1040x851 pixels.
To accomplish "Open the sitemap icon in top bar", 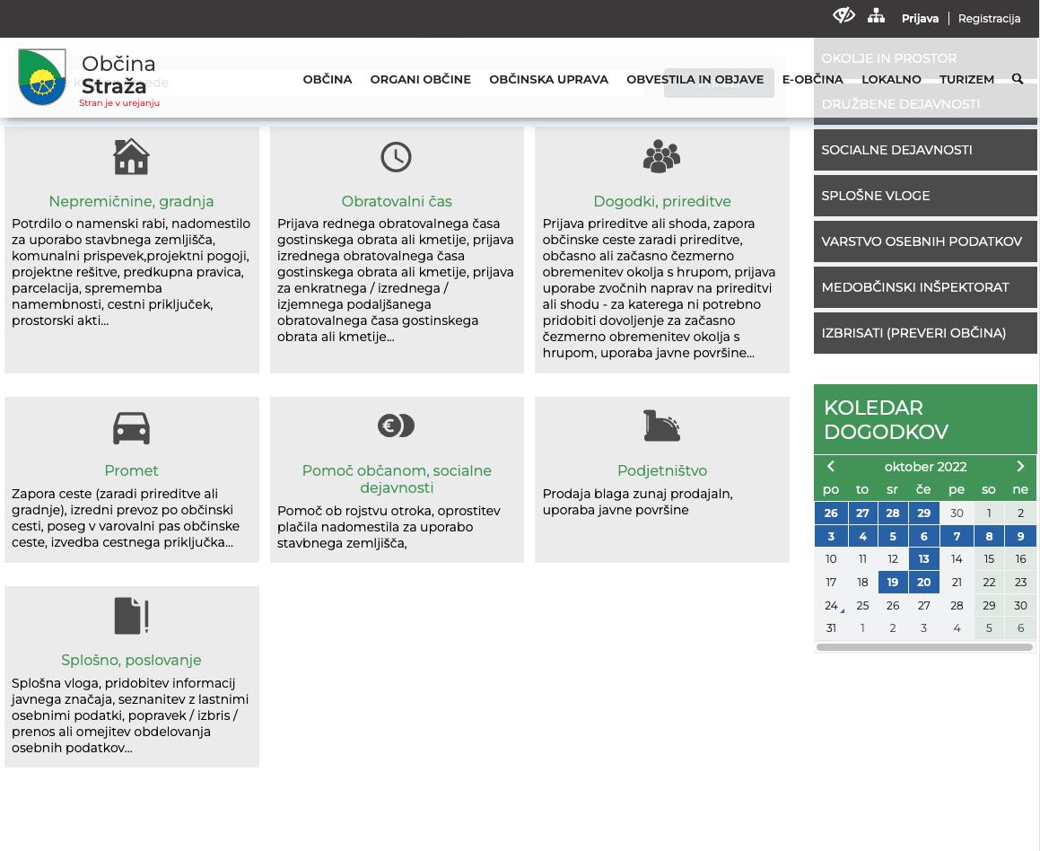I will pyautogui.click(x=876, y=16).
